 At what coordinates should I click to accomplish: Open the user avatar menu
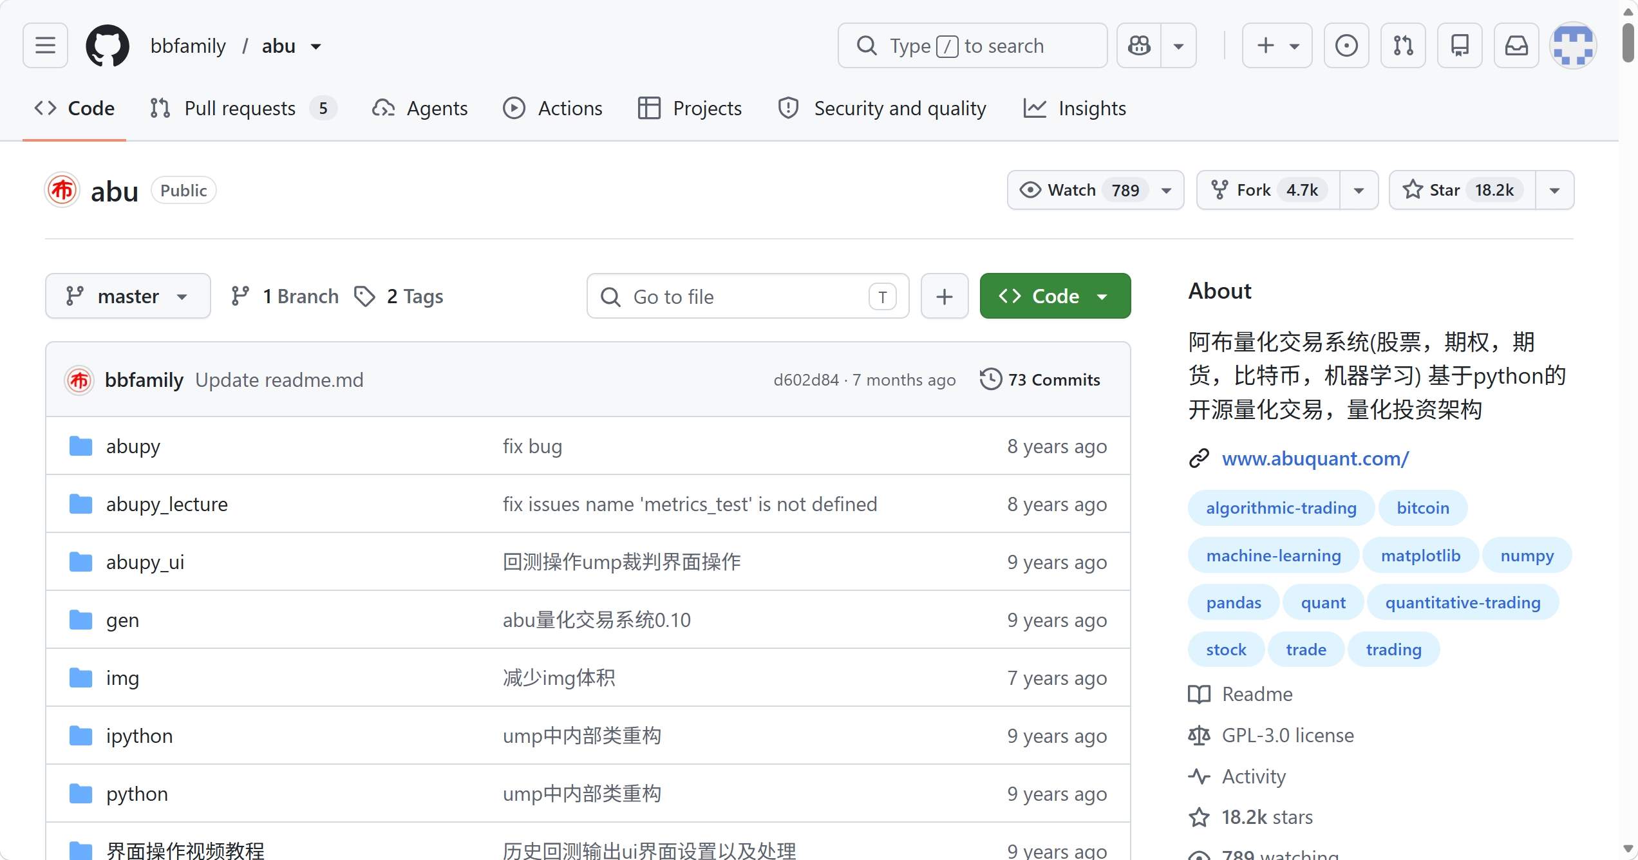tap(1573, 46)
